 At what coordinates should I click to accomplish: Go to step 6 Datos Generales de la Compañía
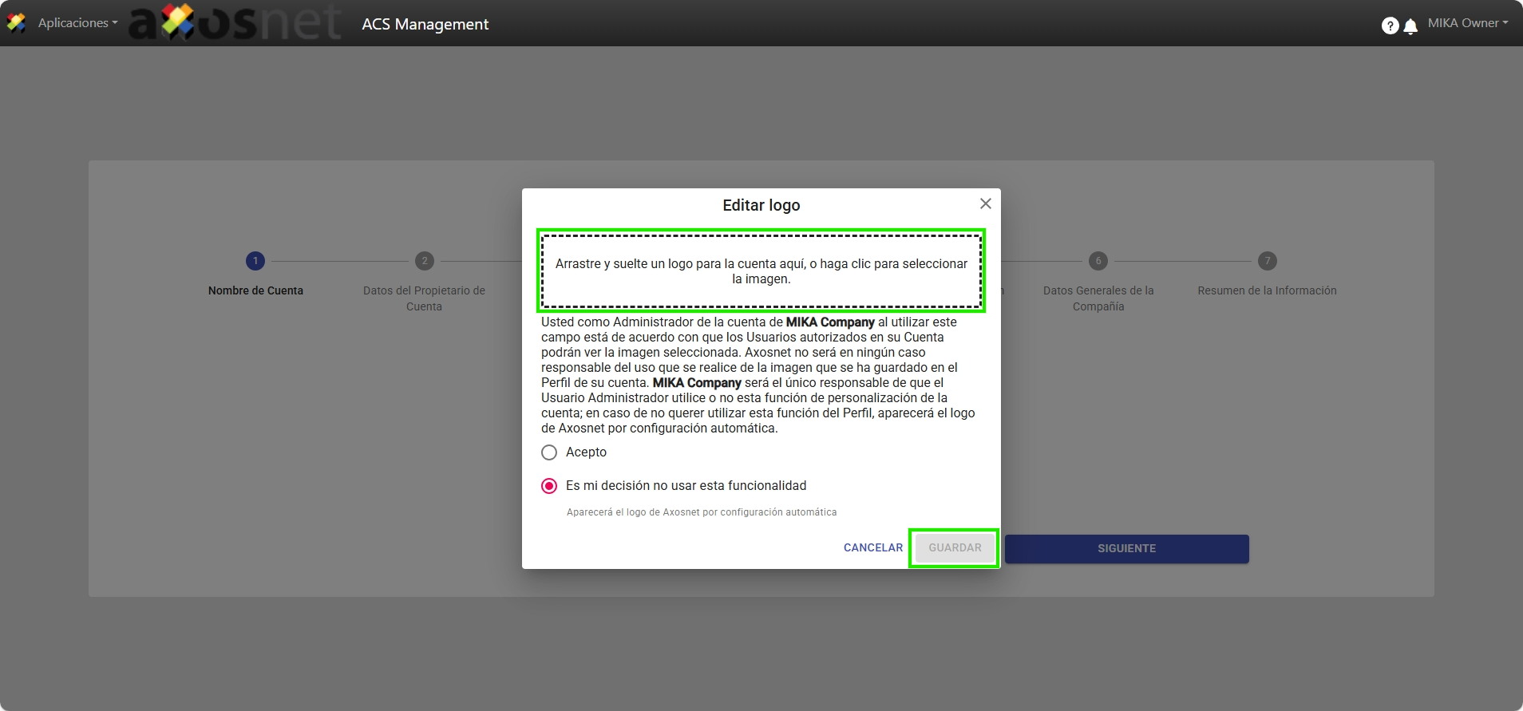(x=1098, y=261)
